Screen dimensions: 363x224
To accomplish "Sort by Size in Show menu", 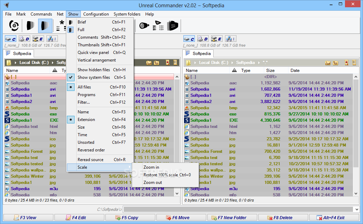I will point(100,127).
